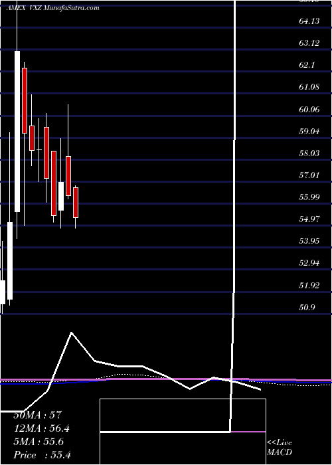Click the '<<Live MACD' label
Viewport: 332px width, 465px height.
coord(280,448)
